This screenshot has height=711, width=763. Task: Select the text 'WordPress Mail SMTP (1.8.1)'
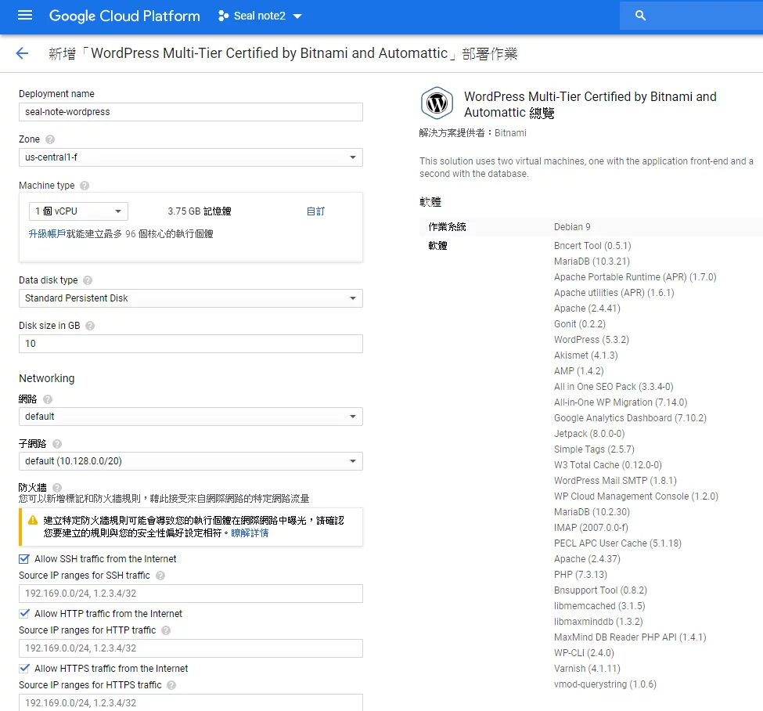point(616,481)
